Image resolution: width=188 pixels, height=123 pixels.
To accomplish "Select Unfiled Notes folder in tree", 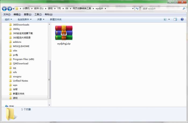I will click(x=20, y=81).
